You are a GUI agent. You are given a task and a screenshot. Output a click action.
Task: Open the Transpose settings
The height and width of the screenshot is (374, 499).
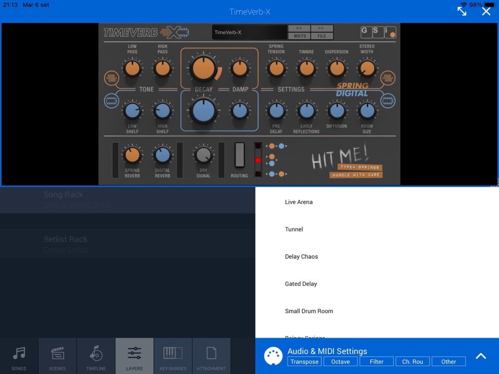[304, 362]
